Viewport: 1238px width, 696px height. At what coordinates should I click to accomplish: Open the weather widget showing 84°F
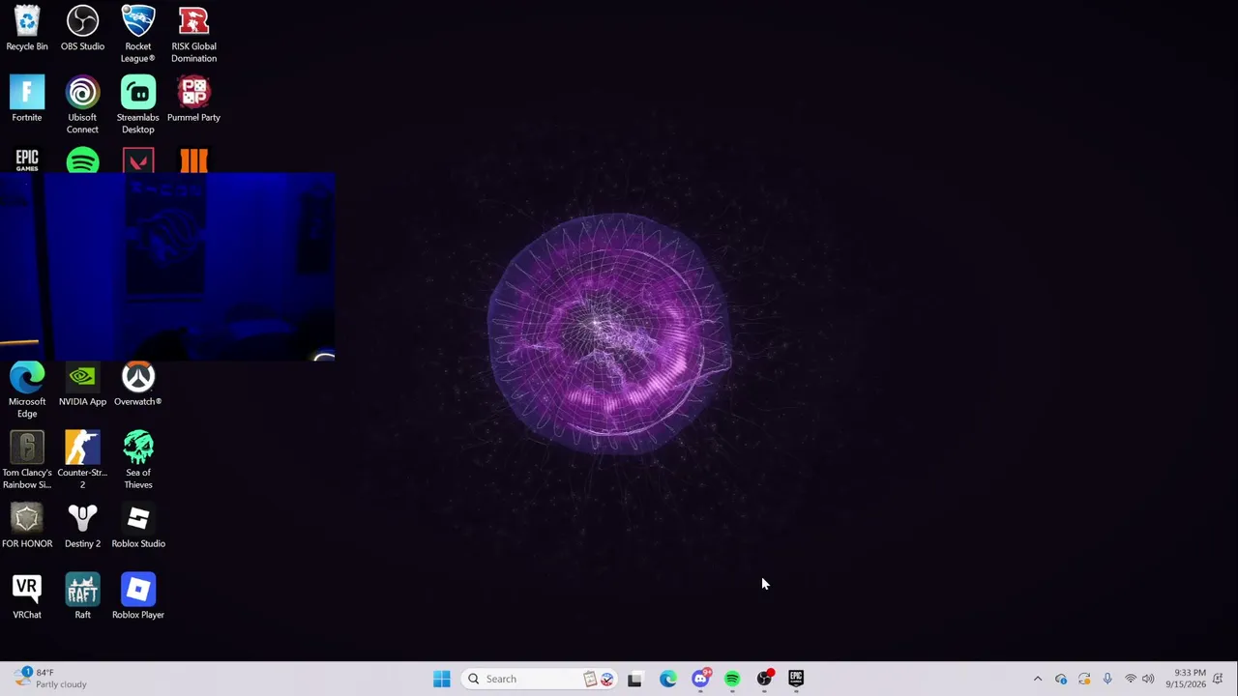point(50,679)
